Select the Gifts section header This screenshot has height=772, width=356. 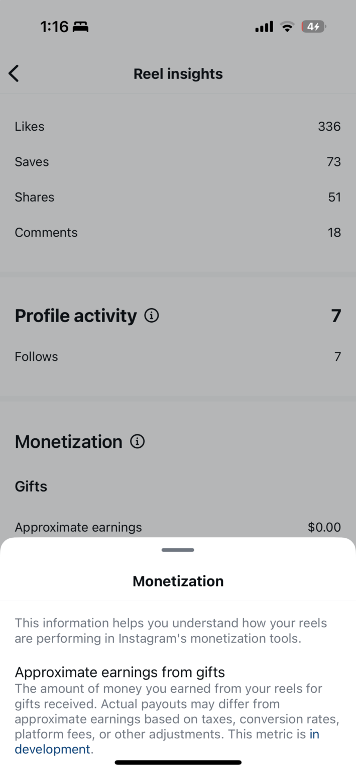(31, 486)
